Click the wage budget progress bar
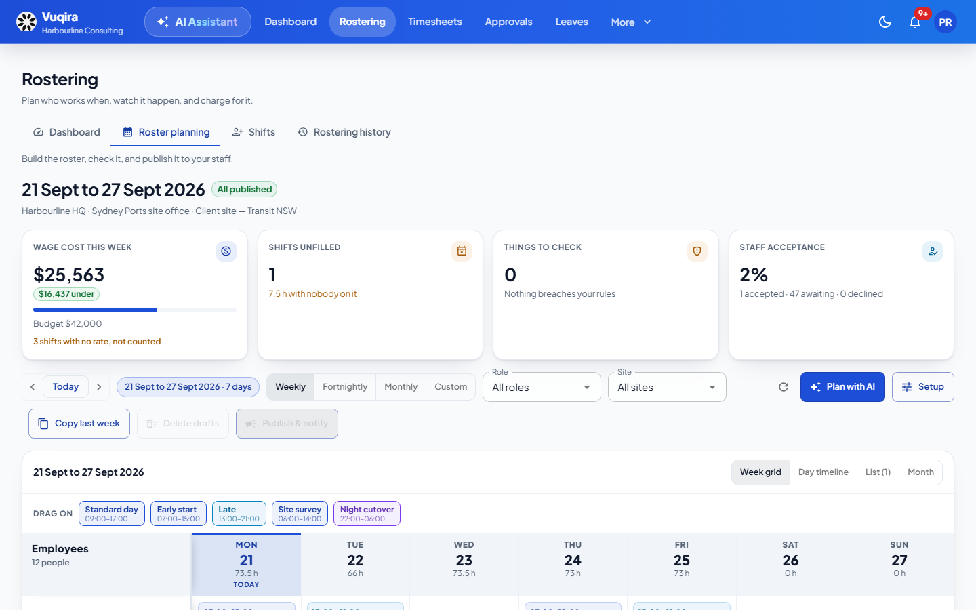 (x=135, y=310)
